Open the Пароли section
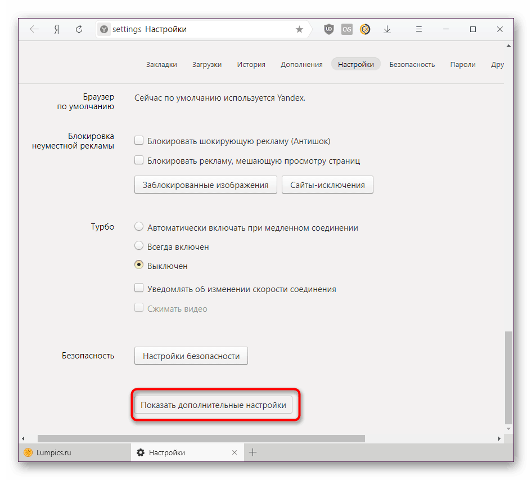 coord(463,65)
